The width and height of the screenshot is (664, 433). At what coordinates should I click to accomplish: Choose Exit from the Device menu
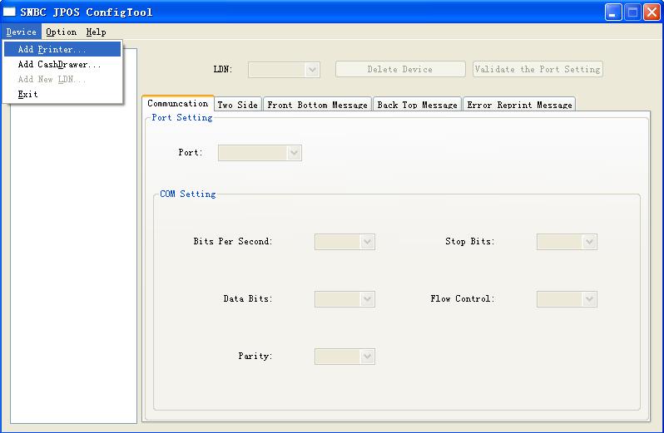coord(62,94)
